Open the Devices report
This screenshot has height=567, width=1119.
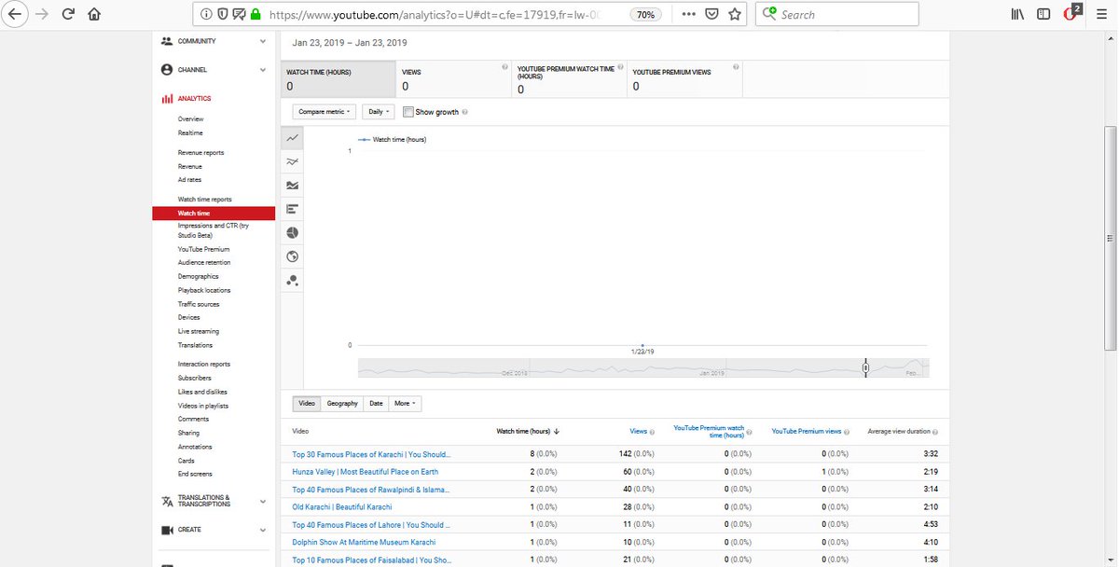[189, 318]
